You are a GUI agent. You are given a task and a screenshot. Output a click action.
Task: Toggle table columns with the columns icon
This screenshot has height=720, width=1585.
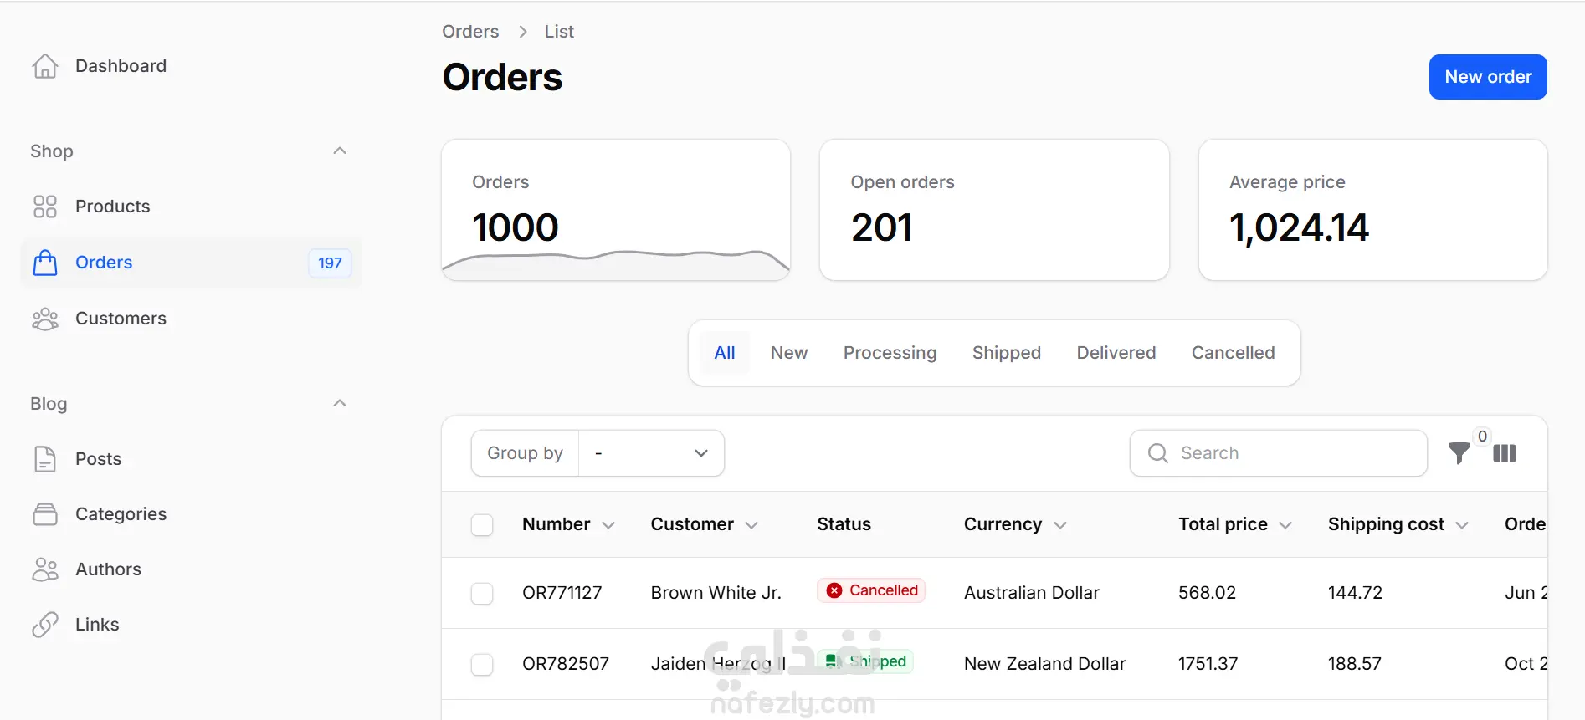(x=1505, y=453)
